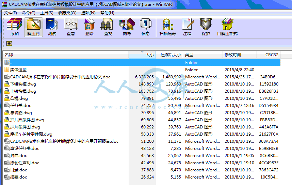292x185 pixels.
Task: Click the 测试 (Test) toolbar icon
Action: pos(52,24)
